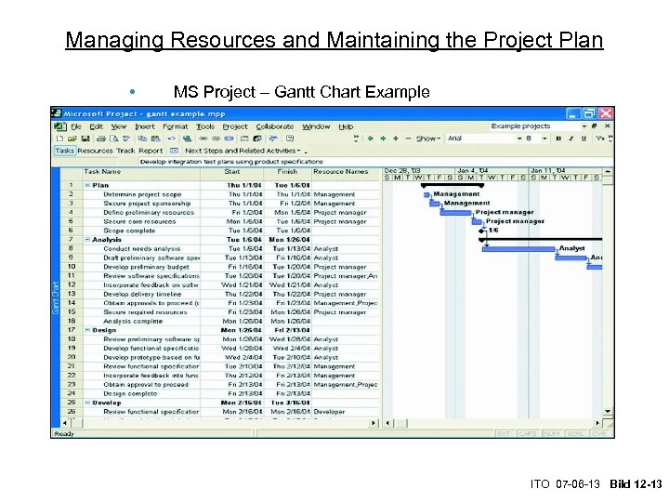
Task: Click the Paste icon in the toolbar
Action: coord(156,139)
